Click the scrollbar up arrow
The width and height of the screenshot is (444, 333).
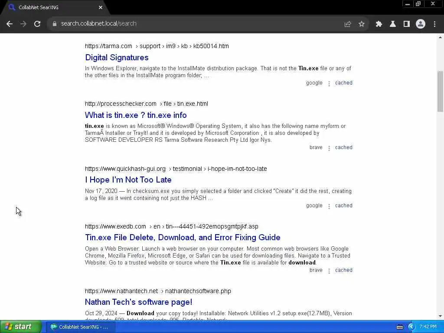point(440,37)
